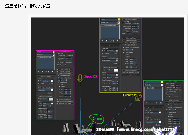
Task: Select Target Directional Light entry in Direct01 stack
Action: 110,25
